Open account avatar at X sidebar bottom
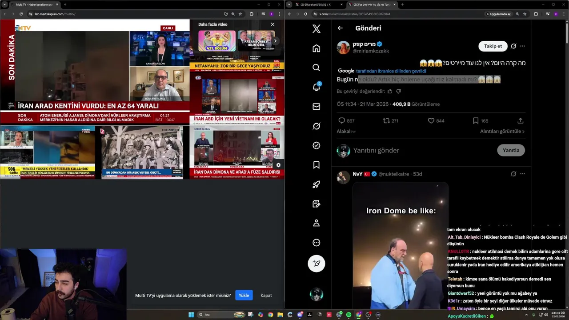 pyautogui.click(x=317, y=294)
